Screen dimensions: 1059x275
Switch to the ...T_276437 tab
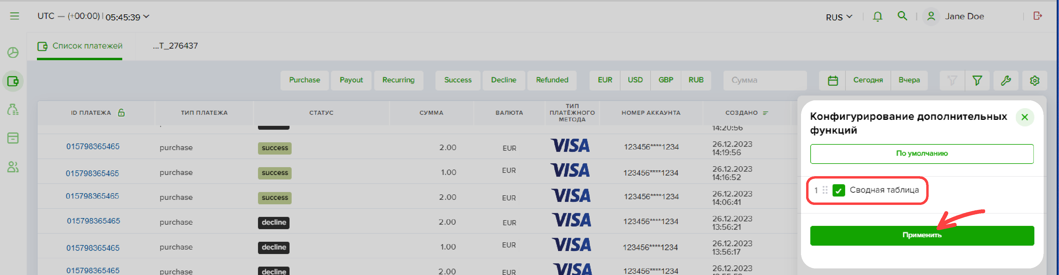coord(175,46)
